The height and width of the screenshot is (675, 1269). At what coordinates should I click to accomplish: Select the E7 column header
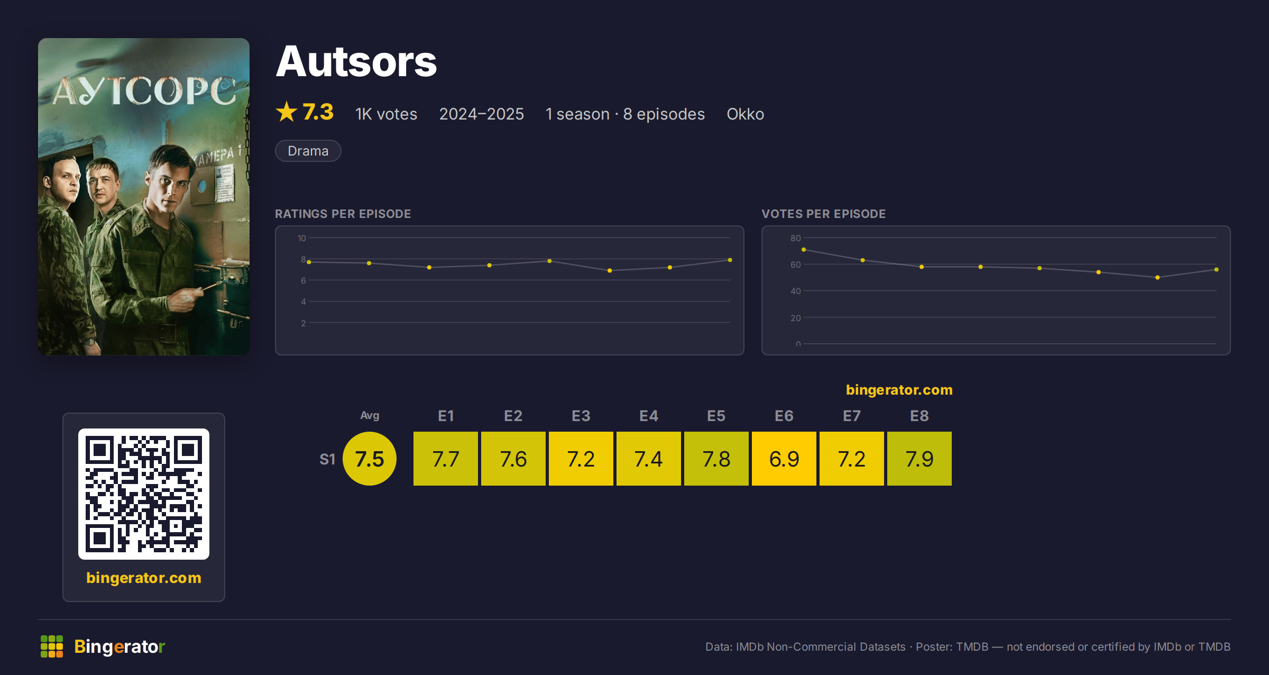(852, 416)
